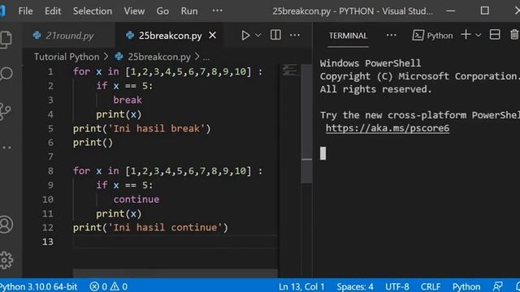This screenshot has width=520, height=292.
Task: Open the Edit menu
Action: tap(53, 11)
